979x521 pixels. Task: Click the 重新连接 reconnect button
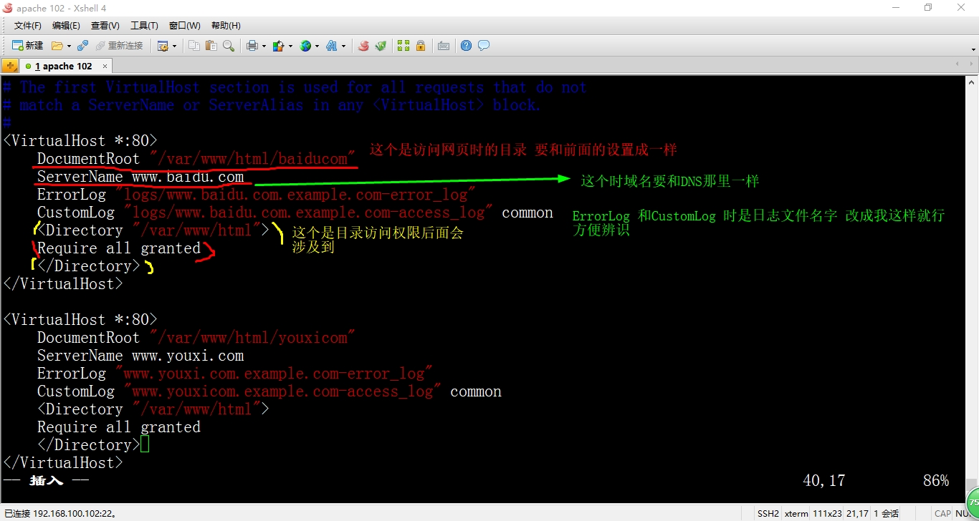119,46
